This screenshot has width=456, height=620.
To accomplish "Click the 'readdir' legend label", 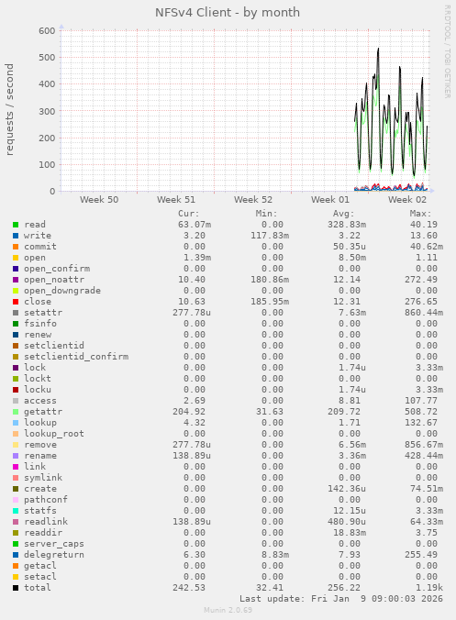I will [43, 533].
